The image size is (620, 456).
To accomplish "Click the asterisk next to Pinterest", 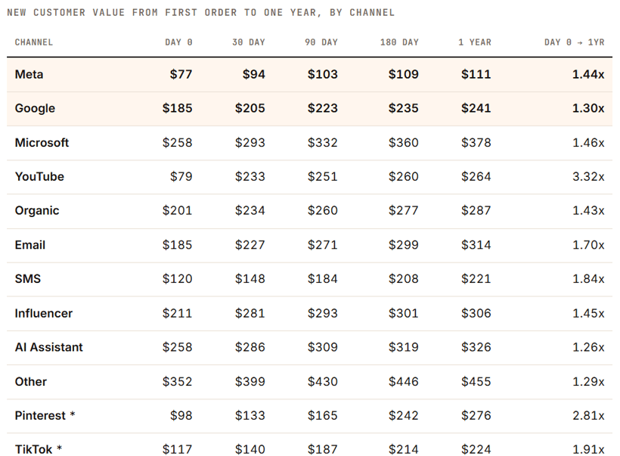I will pos(73,414).
